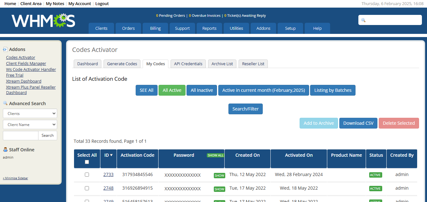Click the ID column sort arrow
Image resolution: width=427 pixels, height=202 pixels.
[112, 155]
